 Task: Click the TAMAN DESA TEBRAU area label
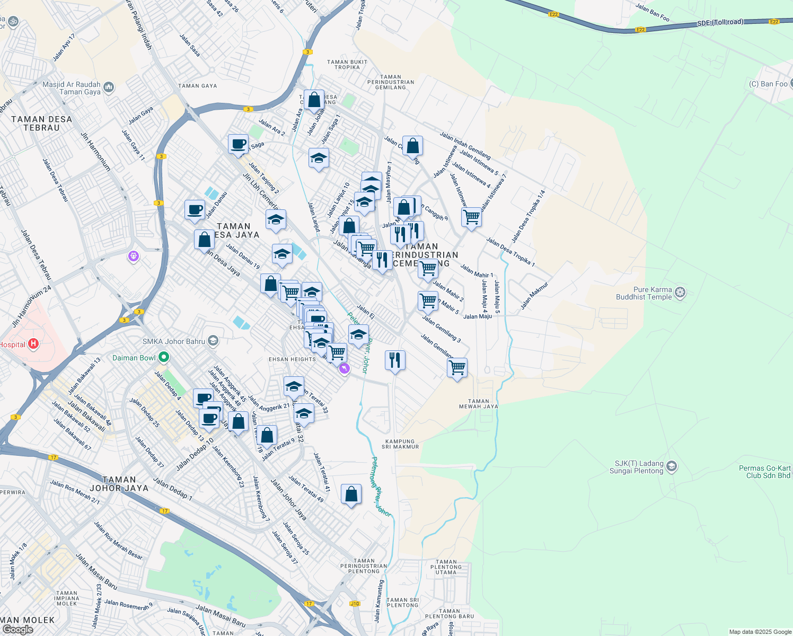pos(42,123)
